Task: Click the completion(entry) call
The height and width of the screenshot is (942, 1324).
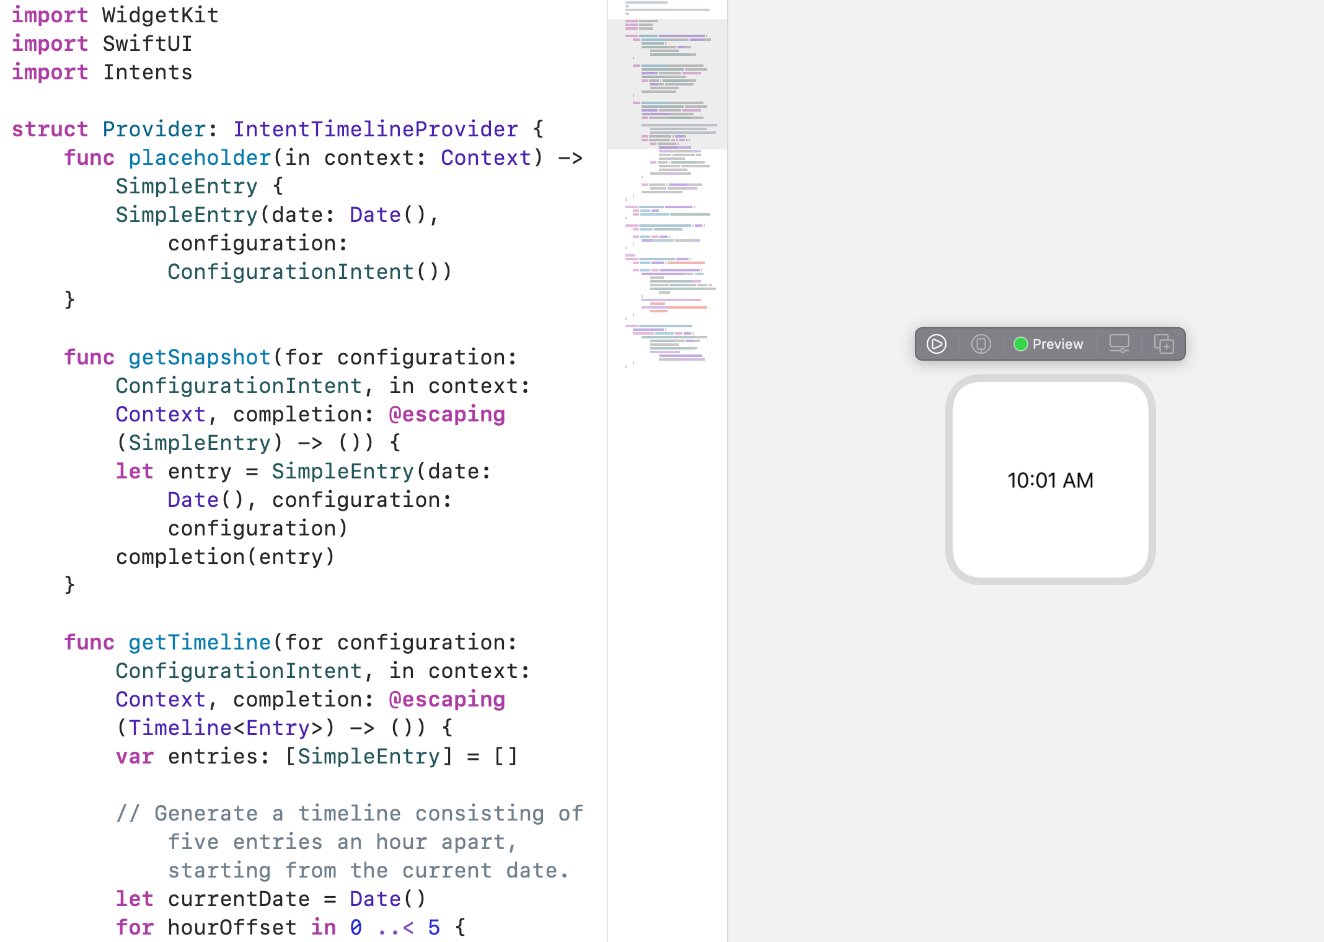Action: [x=225, y=557]
